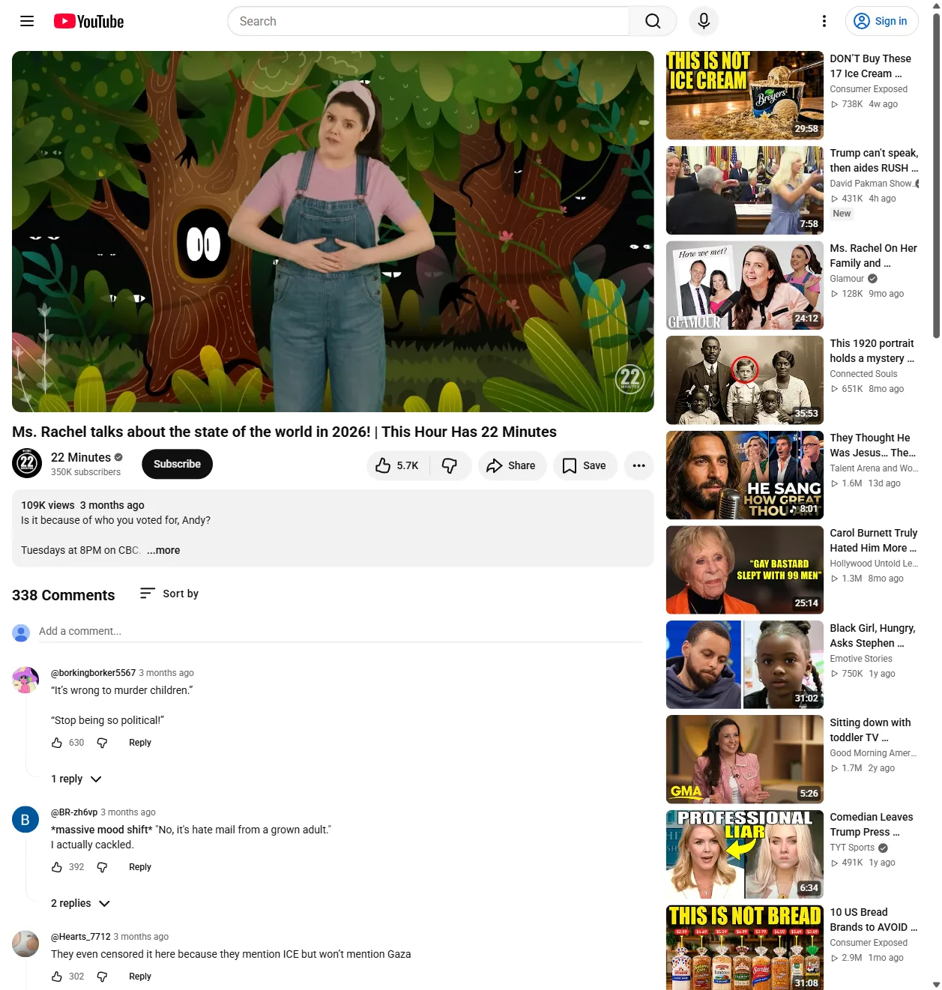
Task: Open TYT Sports channel link
Action: point(852,848)
